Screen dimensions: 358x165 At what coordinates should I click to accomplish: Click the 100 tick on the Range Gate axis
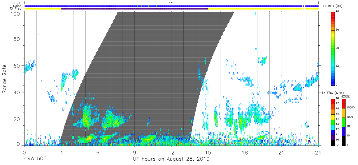click(16, 13)
